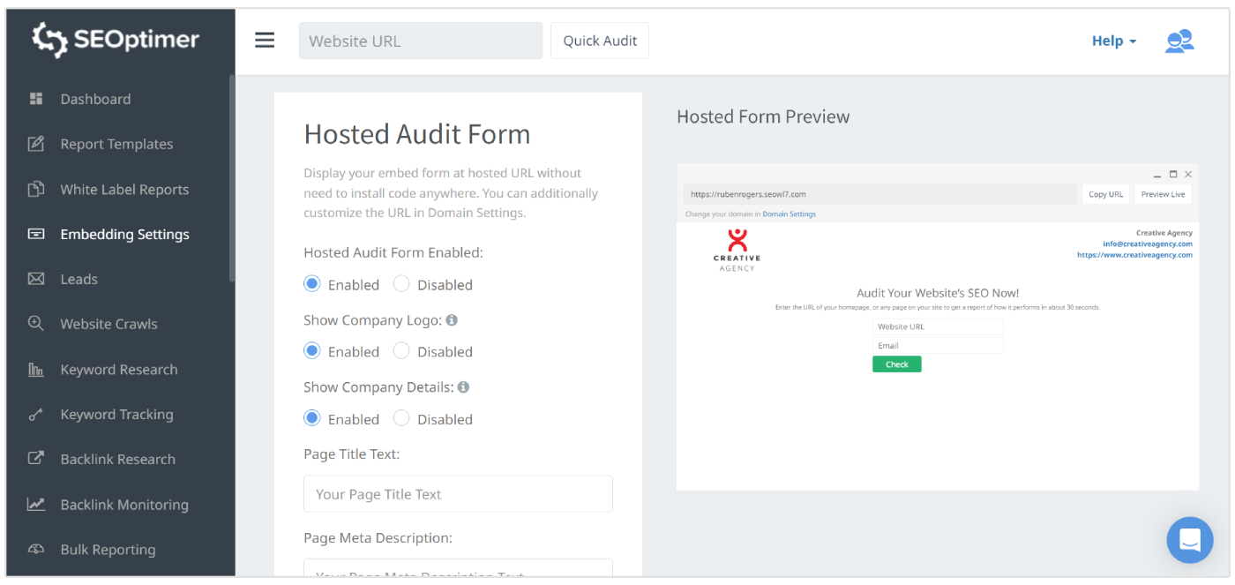Select Disabled for Show Company Details
The image size is (1235, 585).
click(401, 418)
